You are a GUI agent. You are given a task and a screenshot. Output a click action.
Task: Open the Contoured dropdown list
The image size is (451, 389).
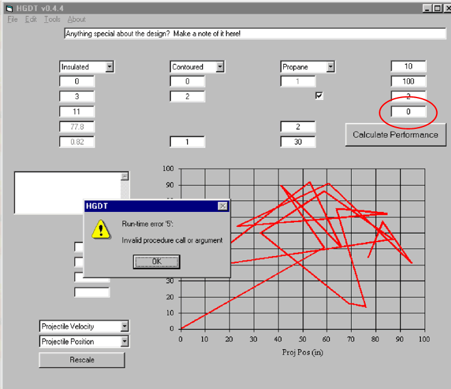coord(220,67)
